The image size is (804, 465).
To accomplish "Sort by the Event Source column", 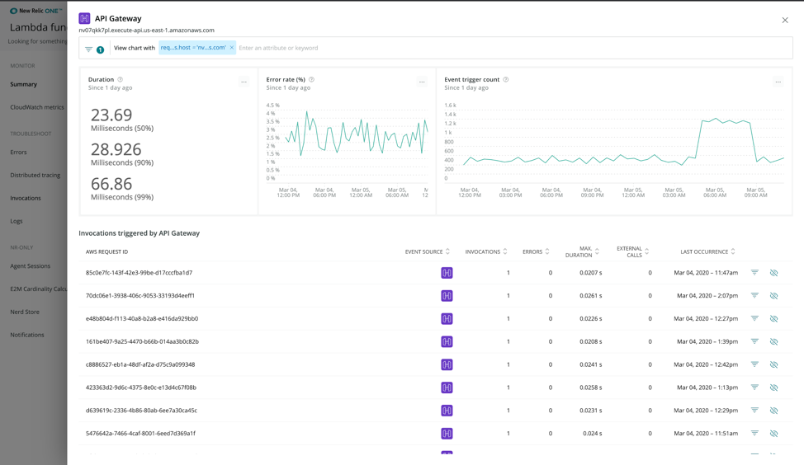I will (x=427, y=251).
